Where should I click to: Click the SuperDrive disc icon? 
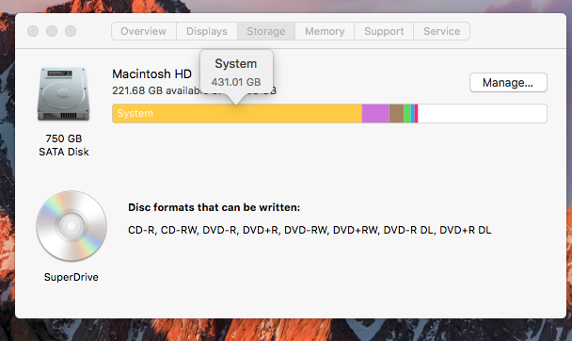71,226
